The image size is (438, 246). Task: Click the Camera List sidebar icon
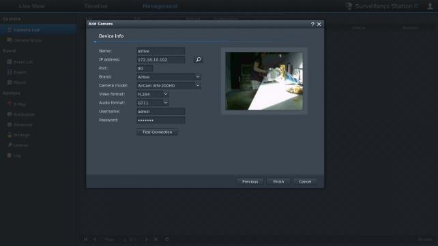pos(10,30)
